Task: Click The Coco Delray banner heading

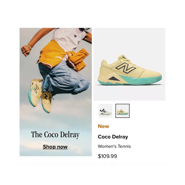Action: click(55, 135)
